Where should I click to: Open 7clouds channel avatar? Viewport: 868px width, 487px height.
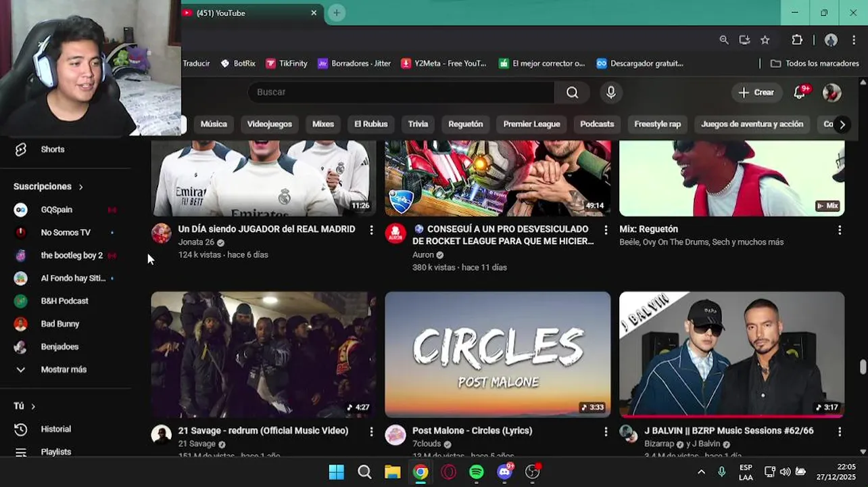click(x=395, y=435)
